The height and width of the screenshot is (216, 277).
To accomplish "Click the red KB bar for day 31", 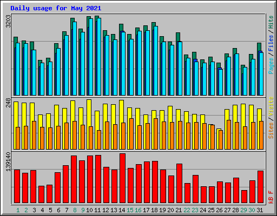I will tap(261, 187).
